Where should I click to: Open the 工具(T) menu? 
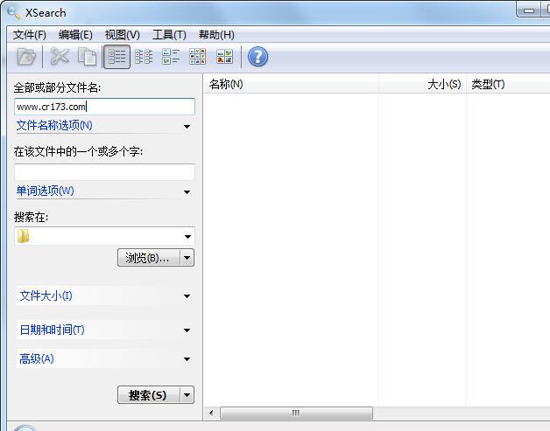point(169,35)
